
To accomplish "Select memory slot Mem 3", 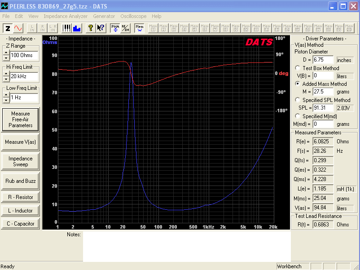I will coord(174,28).
